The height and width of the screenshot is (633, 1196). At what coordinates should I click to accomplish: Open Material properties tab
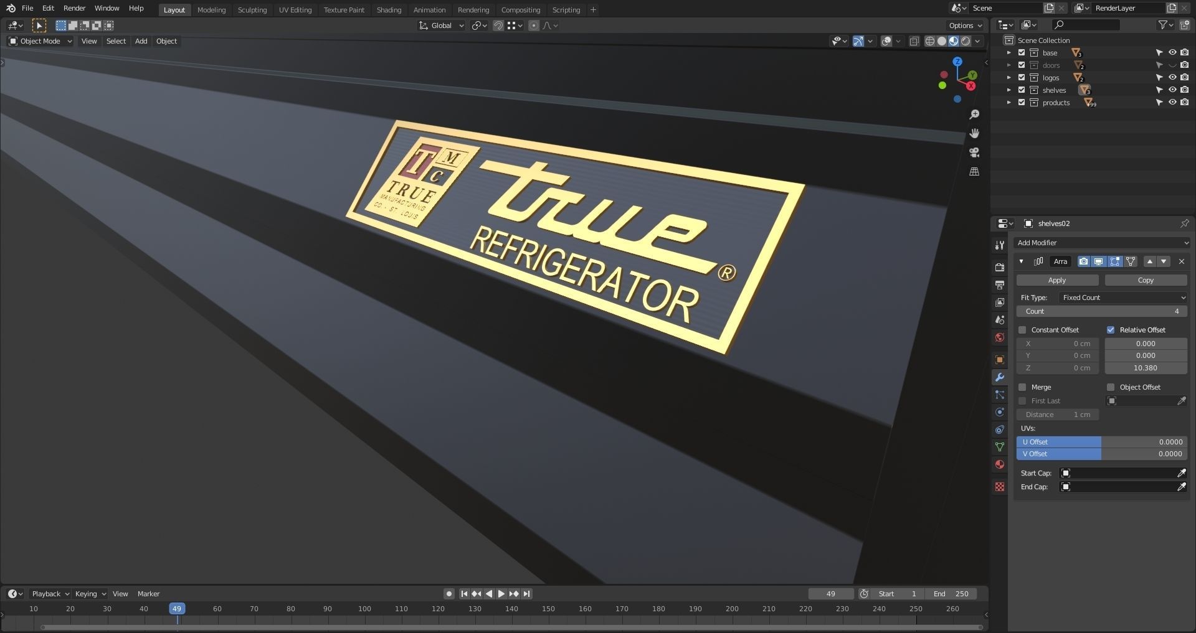coord(1000,464)
